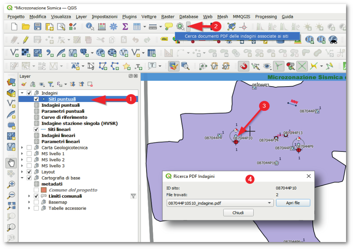Screen dimensions: 353x249
Task: Click the Open Layer Styling brush icon
Action: pyautogui.click(x=23, y=84)
